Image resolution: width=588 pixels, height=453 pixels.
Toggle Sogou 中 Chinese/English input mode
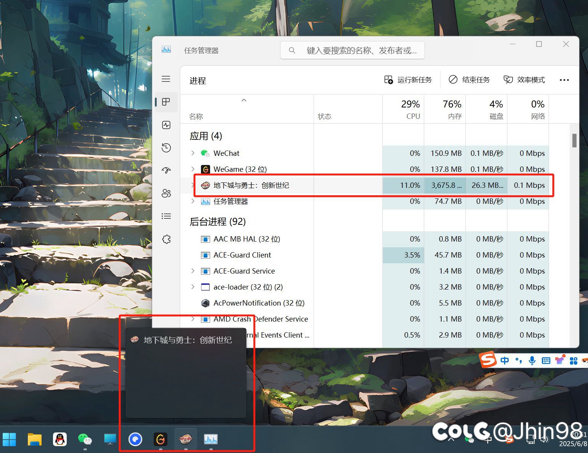click(505, 360)
